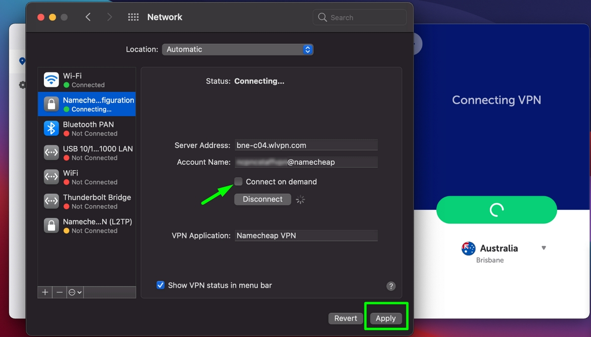Click the USB 10/100/1000 LAN ethernet icon
This screenshot has width=591, height=337.
[x=51, y=153]
